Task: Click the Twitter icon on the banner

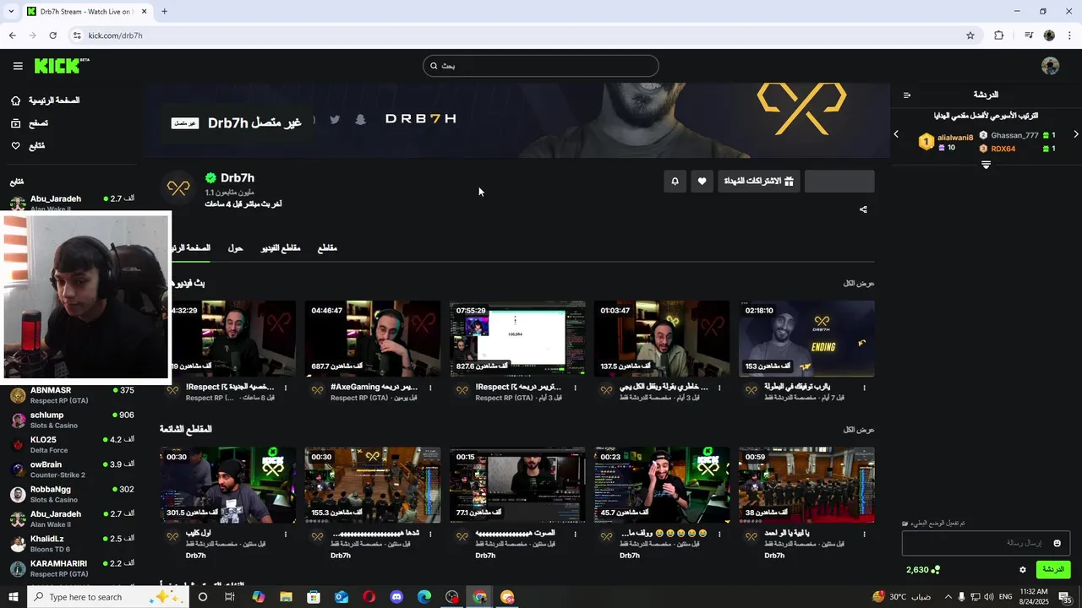Action: 335,119
